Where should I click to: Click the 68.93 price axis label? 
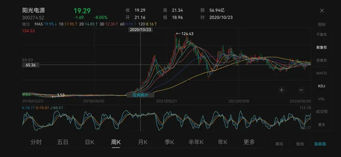coord(27,60)
